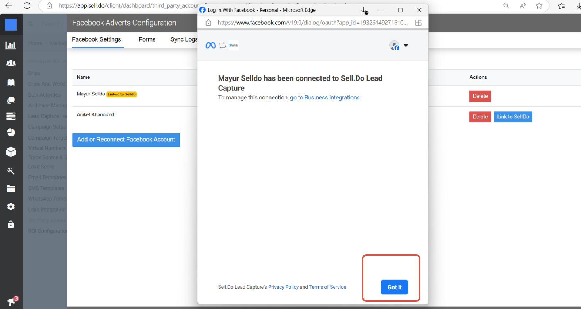Open the Privacy Policy link

point(283,287)
